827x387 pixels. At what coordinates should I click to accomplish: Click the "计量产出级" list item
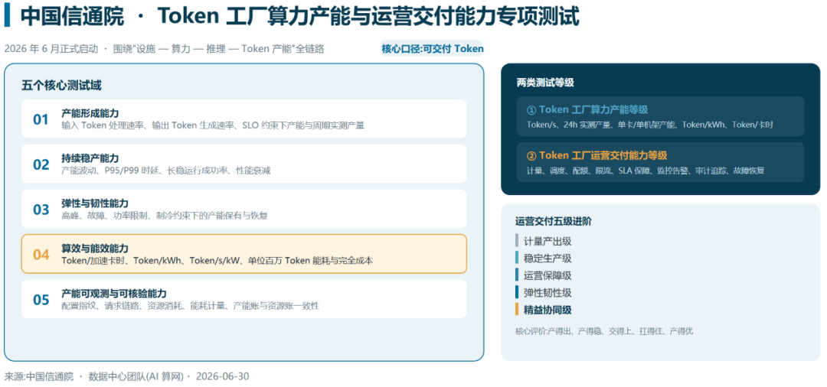point(548,241)
